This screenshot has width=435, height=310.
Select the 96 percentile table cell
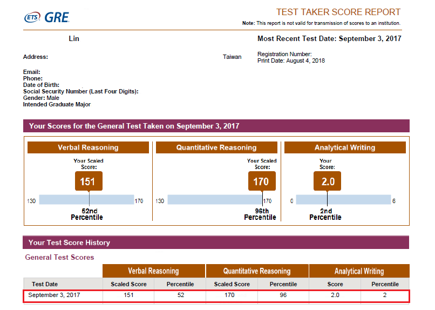point(283,295)
